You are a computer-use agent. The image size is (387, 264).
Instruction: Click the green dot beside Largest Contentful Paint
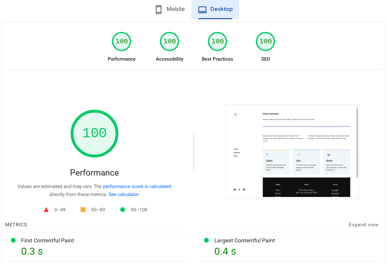click(x=206, y=240)
